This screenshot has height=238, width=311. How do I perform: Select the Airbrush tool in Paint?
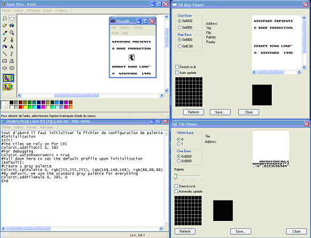(5, 47)
